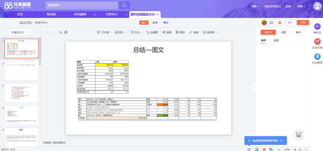Open the version history clock icon
Screen dimensions: 323x151
(290, 23)
